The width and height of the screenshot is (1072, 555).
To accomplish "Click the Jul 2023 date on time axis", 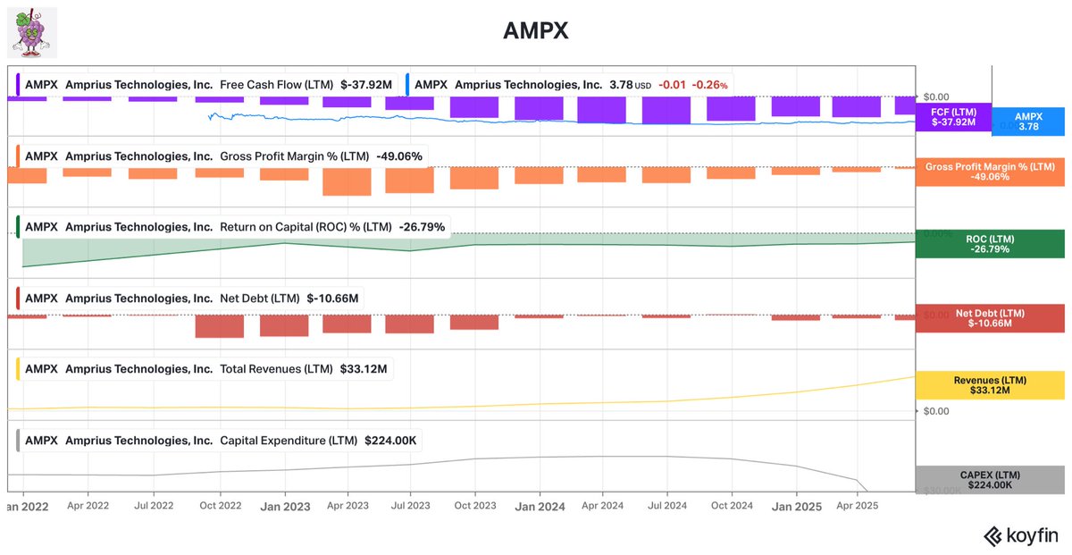I will coord(411,505).
